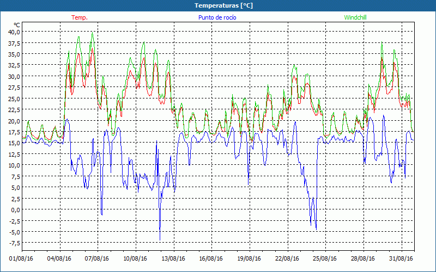Viewport: 436px width, 272px height.
Task: Click the Temp. legend label
Action: [80, 17]
